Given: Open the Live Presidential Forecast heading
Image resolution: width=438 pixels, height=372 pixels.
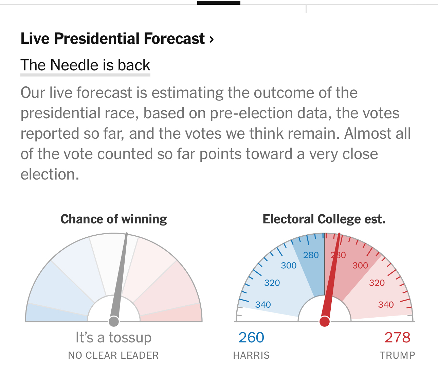Looking at the screenshot, I should click(x=113, y=39).
